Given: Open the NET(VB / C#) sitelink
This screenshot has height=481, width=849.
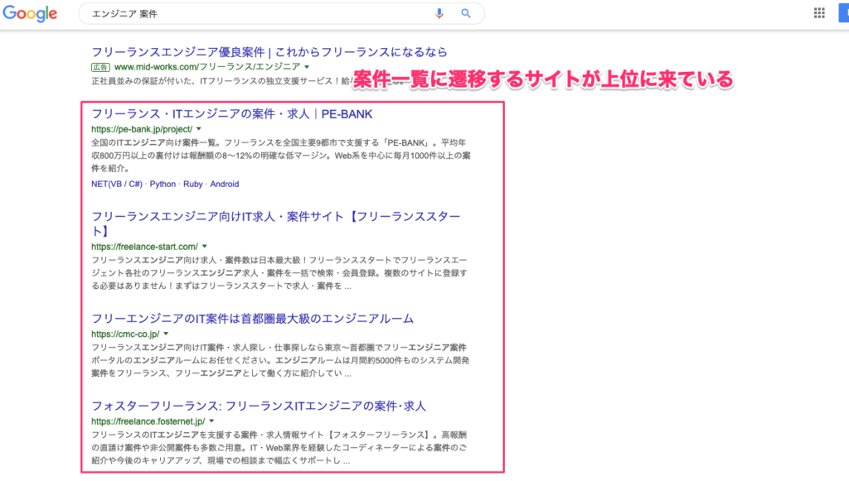Looking at the screenshot, I should (x=116, y=185).
